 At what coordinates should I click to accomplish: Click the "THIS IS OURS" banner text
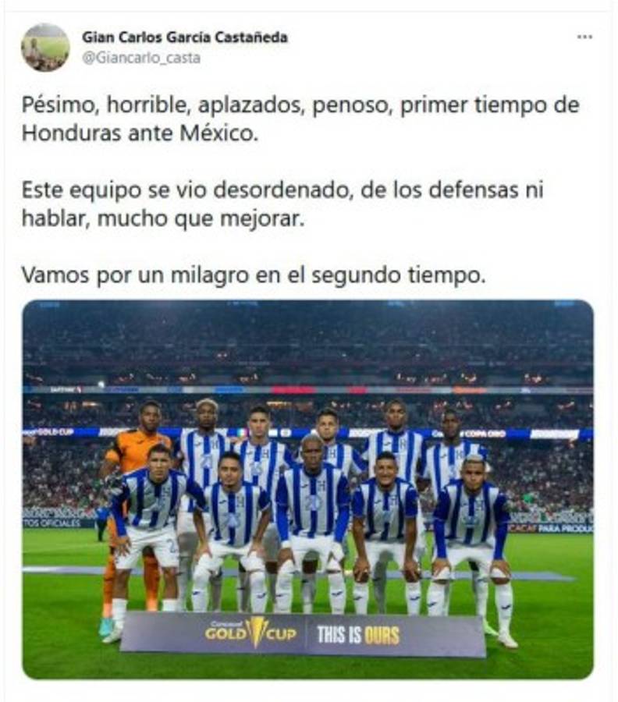tap(358, 635)
